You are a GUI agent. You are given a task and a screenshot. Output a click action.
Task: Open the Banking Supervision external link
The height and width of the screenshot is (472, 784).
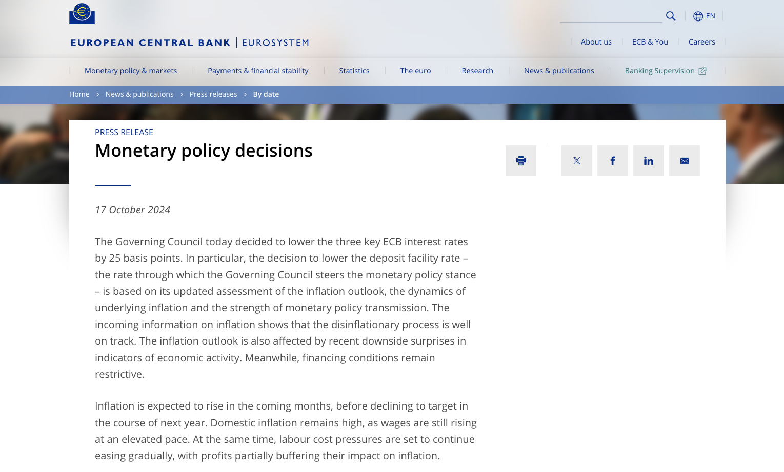(665, 71)
